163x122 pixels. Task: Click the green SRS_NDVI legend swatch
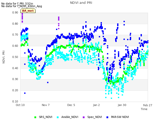[35, 117]
